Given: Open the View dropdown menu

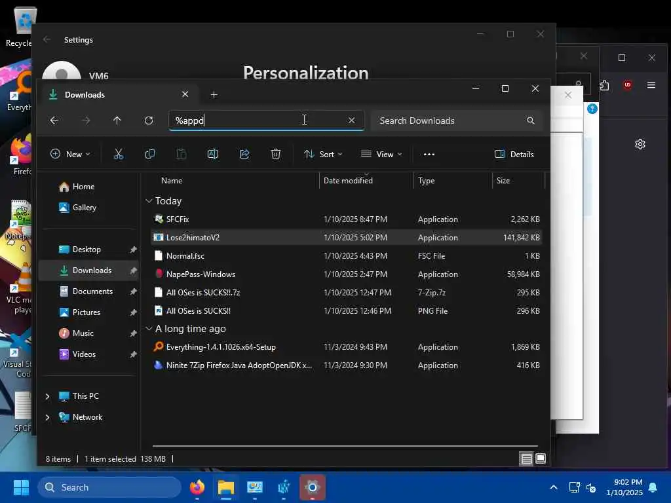Looking at the screenshot, I should pos(381,155).
